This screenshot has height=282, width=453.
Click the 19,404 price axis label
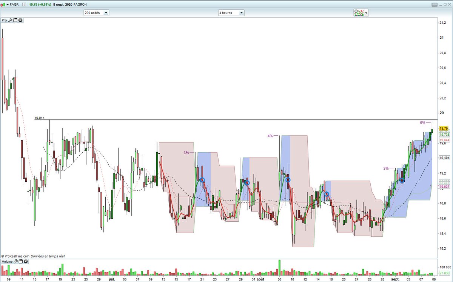coord(444,158)
